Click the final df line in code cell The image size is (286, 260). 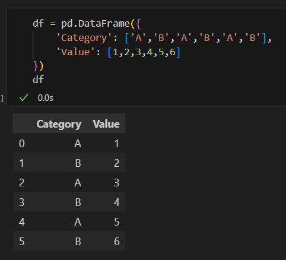click(39, 80)
